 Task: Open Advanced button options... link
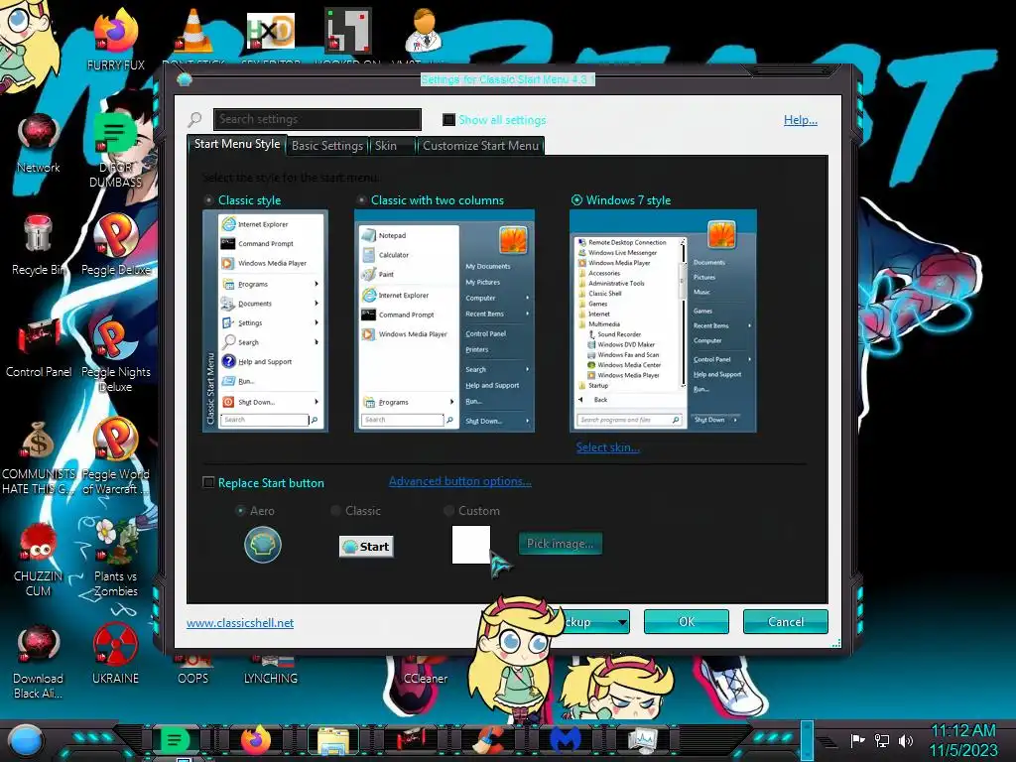point(460,481)
